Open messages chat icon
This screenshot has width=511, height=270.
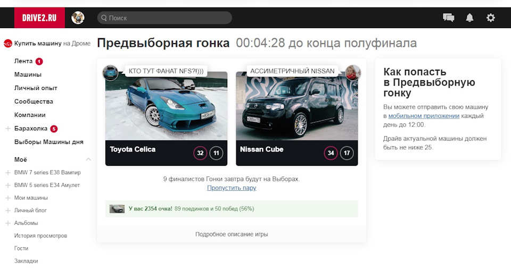448,18
